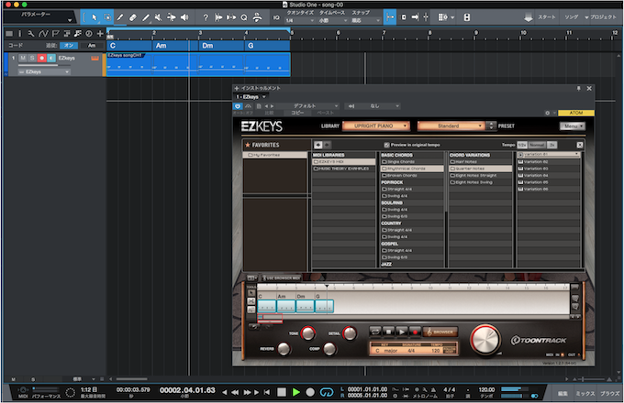This screenshot has width=624, height=403.
Task: Solo the EZkeys track
Action: point(32,58)
